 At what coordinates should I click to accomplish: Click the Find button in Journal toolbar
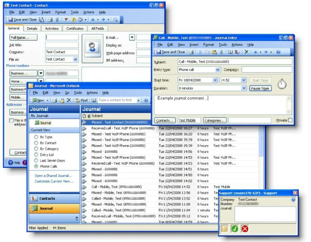click(82, 100)
